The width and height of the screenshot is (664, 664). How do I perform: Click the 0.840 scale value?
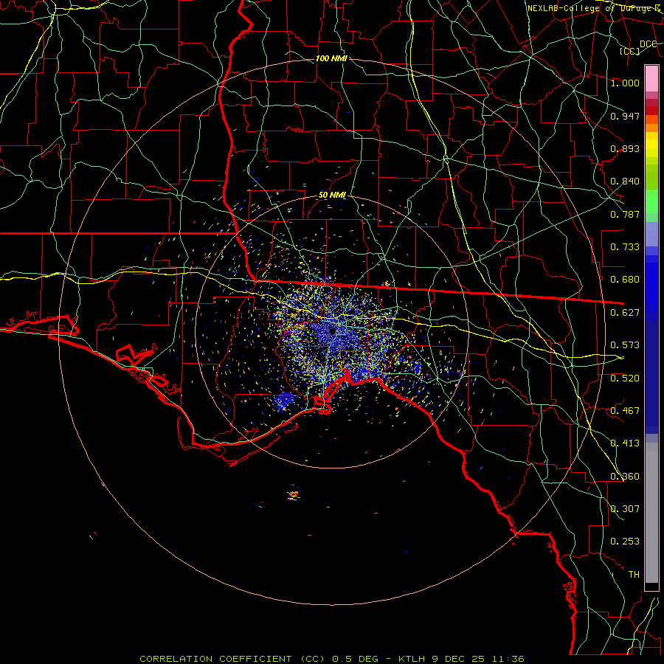625,181
